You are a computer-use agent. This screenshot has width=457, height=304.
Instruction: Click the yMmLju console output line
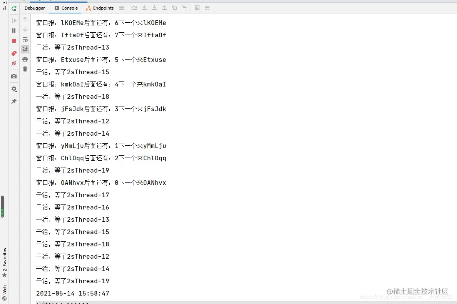pos(101,146)
